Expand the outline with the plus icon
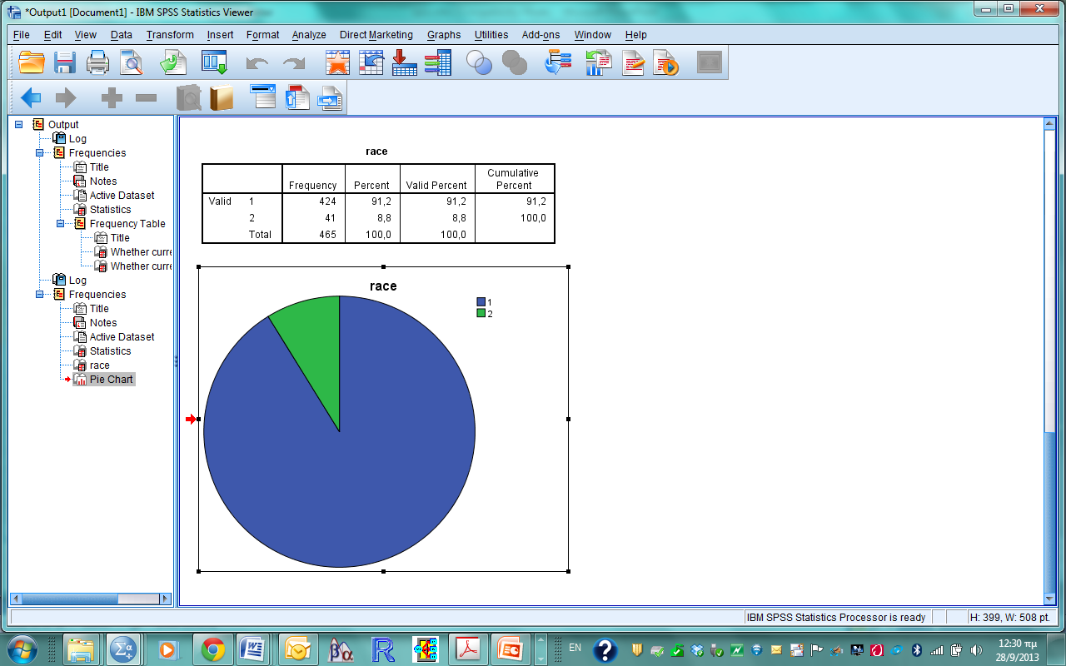This screenshot has height=666, width=1066. (x=112, y=98)
